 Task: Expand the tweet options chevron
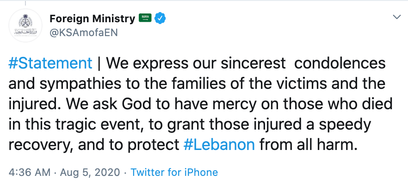[396, 17]
